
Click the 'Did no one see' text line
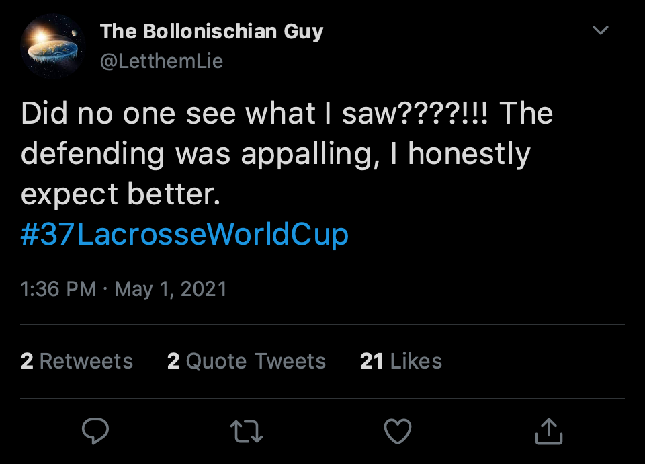(286, 114)
